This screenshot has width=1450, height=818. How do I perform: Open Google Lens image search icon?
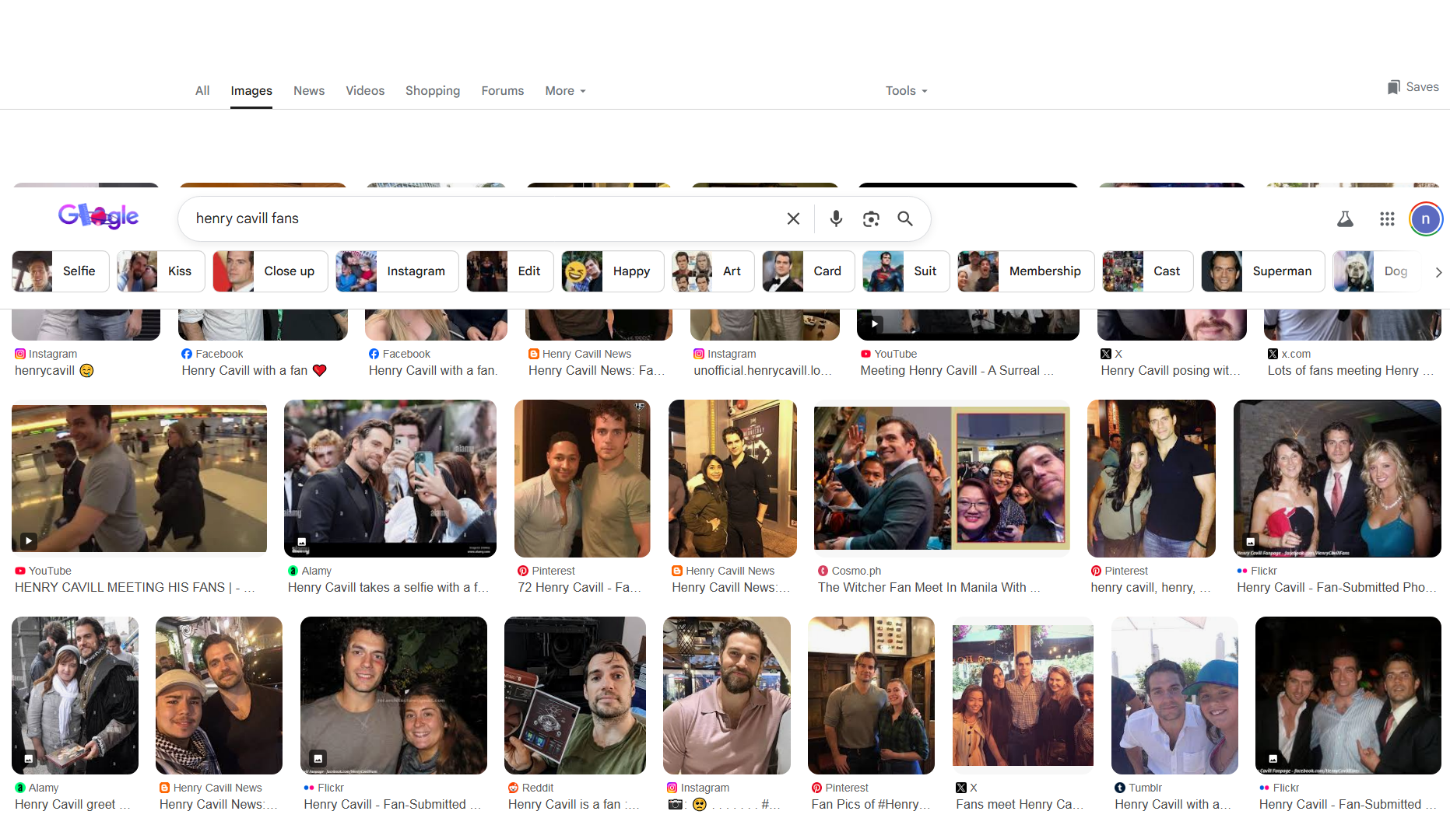point(871,218)
